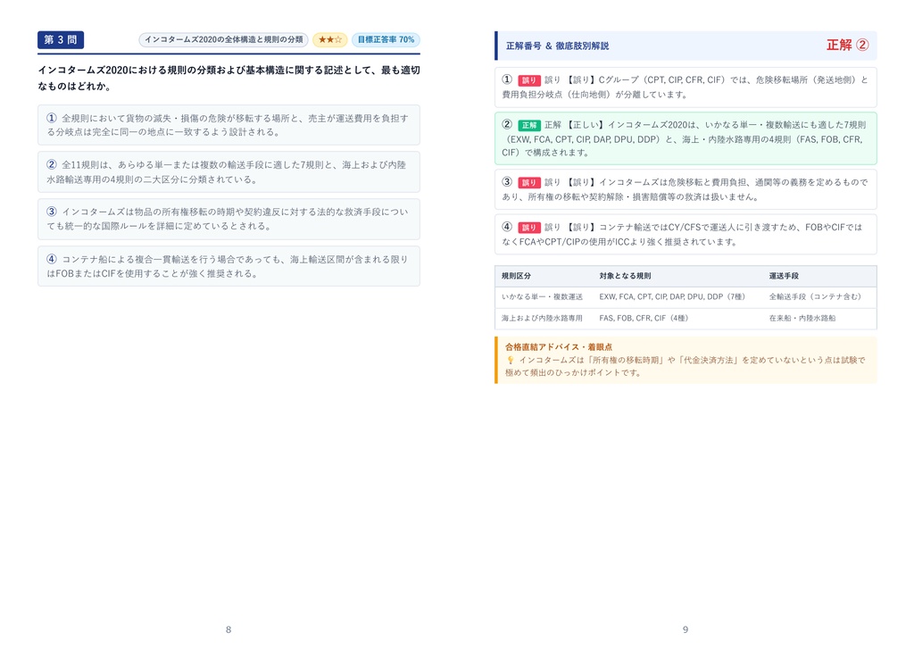Select the インコタームズ2020の全体構造と規則の分類 topic tag
Screen dimensions: 914x649
223,39
